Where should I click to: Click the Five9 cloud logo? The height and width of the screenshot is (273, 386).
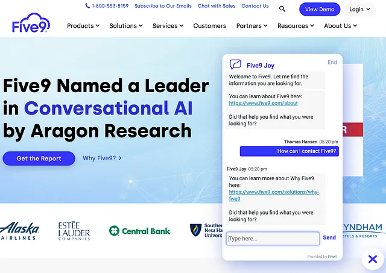31,23
